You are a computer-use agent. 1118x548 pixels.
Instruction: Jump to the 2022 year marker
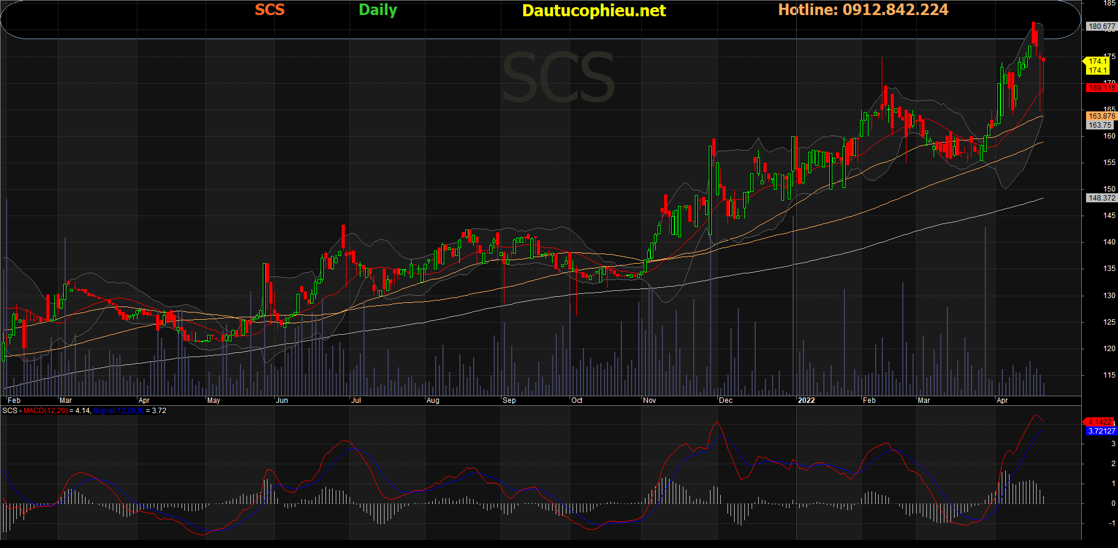pyautogui.click(x=806, y=400)
